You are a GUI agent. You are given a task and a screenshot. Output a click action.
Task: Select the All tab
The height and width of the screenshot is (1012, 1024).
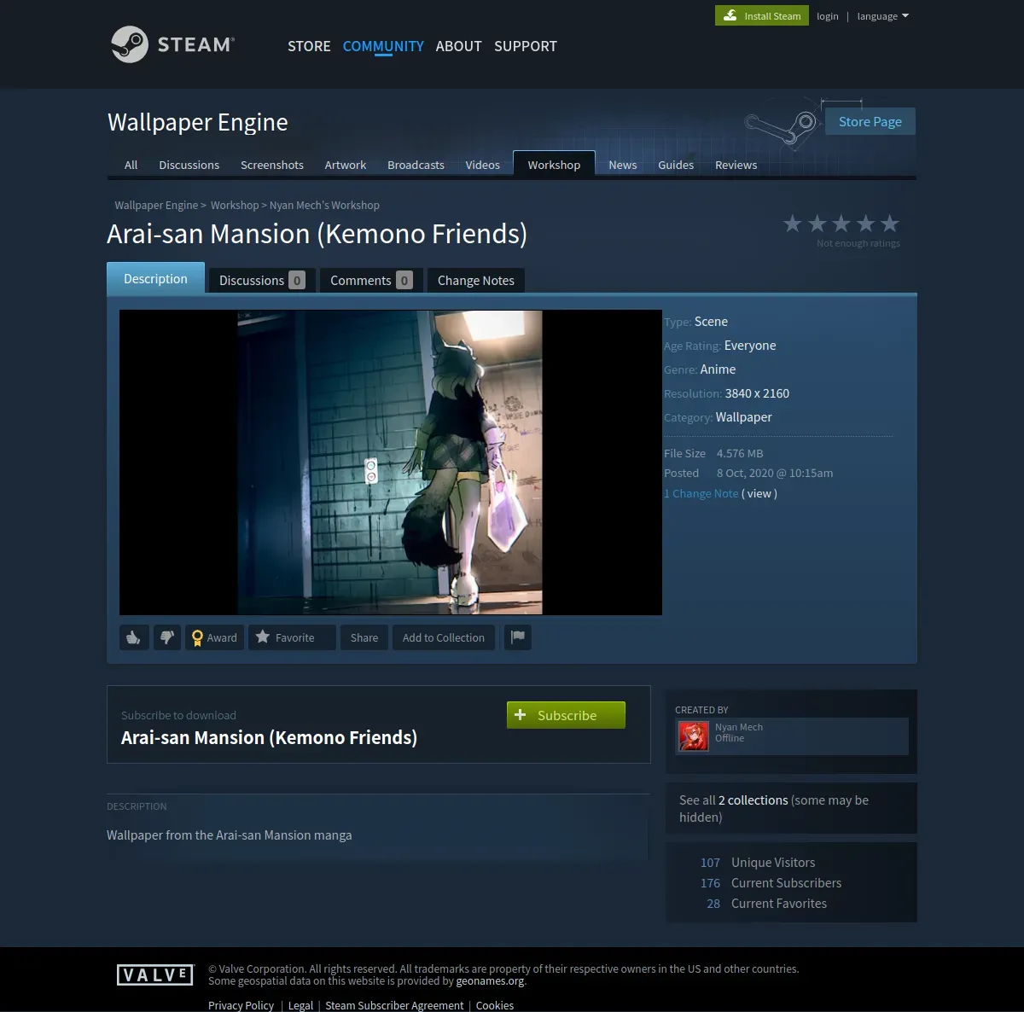pyautogui.click(x=131, y=165)
